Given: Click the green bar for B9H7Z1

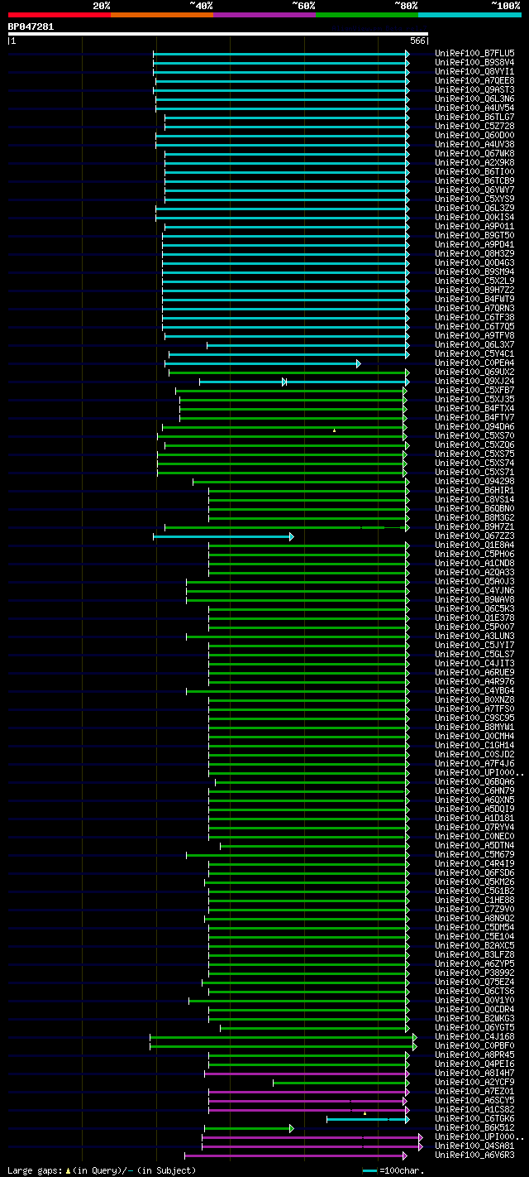Looking at the screenshot, I should pos(287,527).
